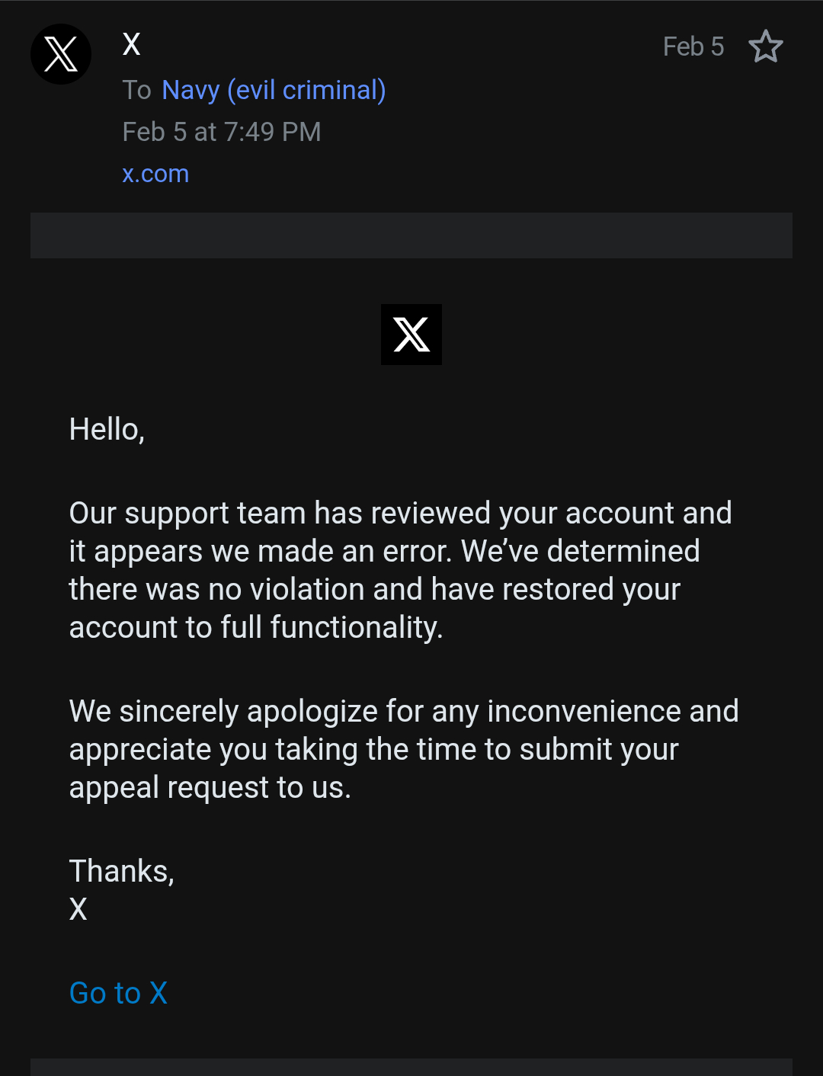823x1076 pixels.
Task: Open the x.com sender domain link
Action: [x=155, y=174]
